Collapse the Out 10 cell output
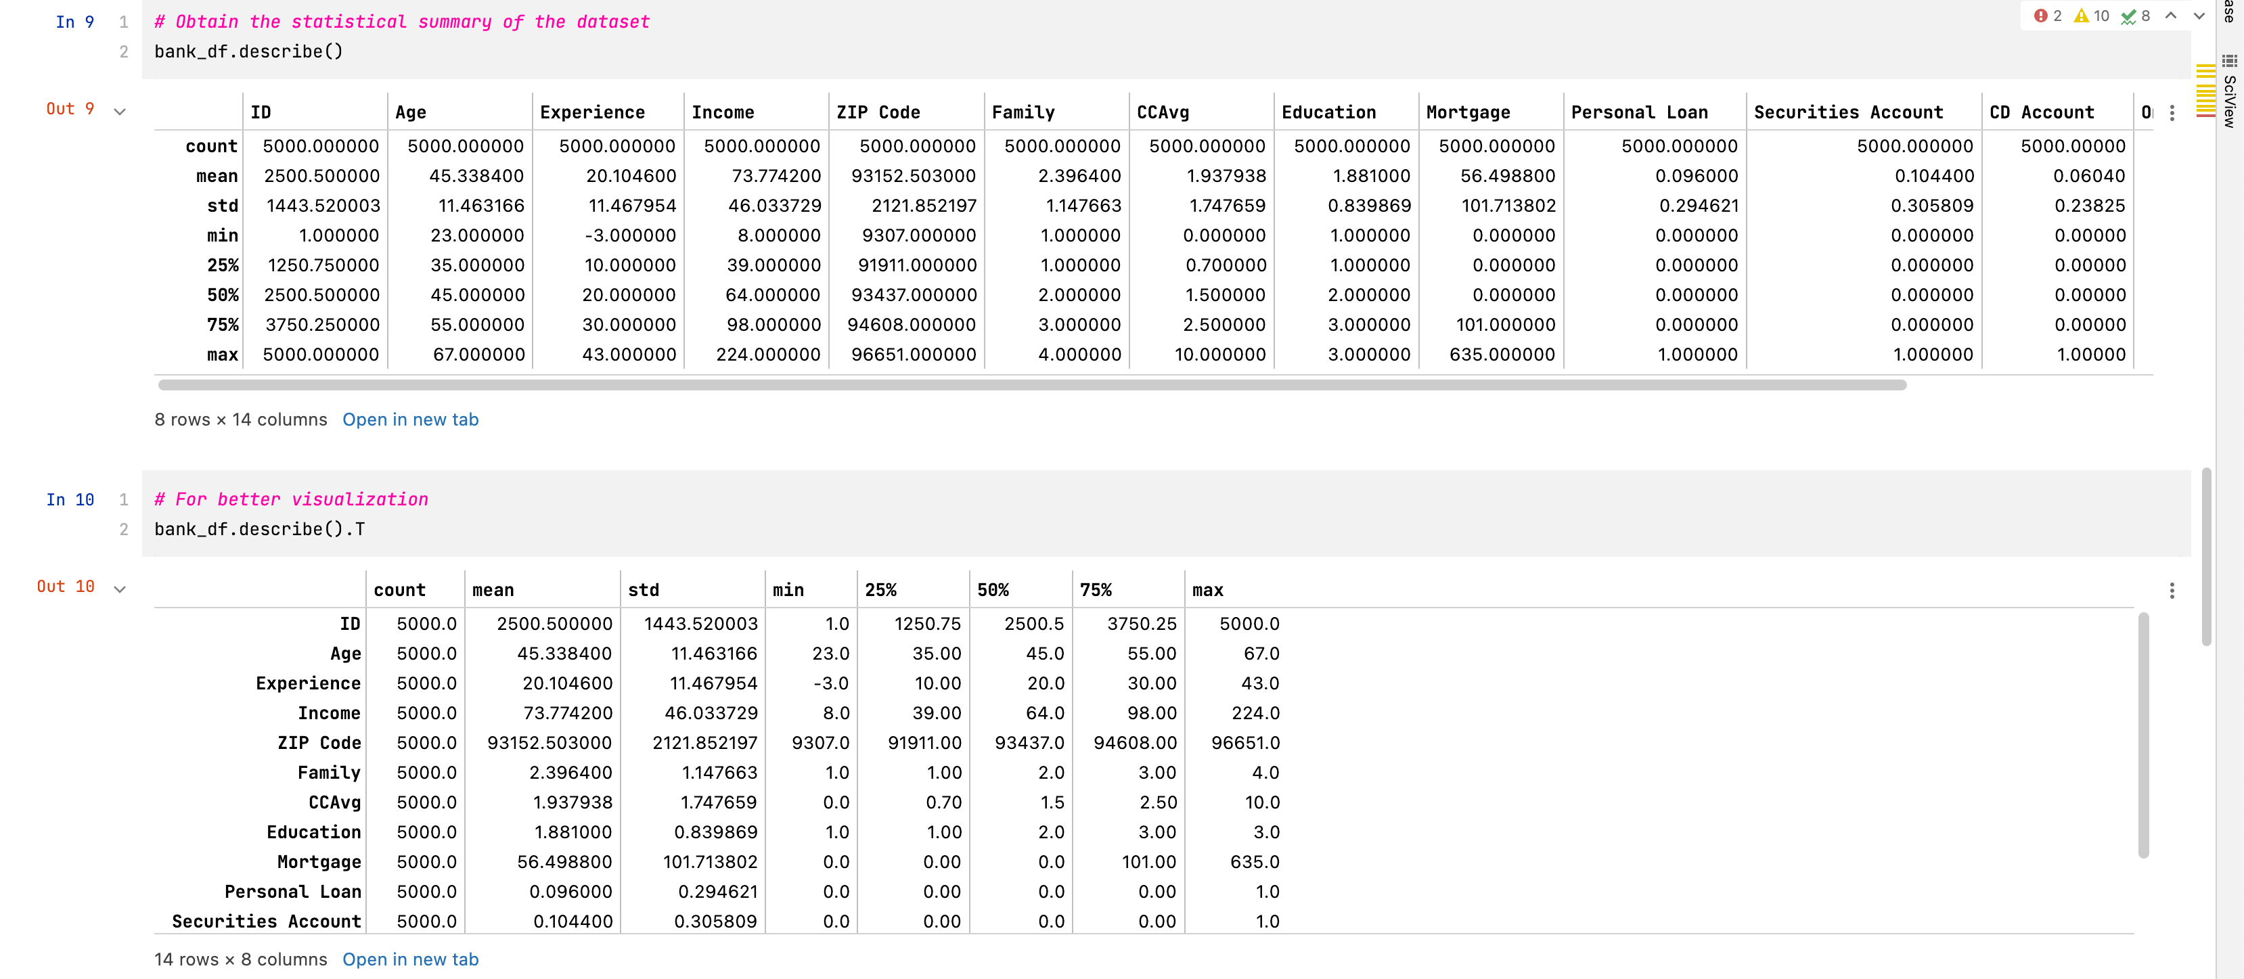Viewport: 2244px width, 979px height. pyautogui.click(x=120, y=589)
